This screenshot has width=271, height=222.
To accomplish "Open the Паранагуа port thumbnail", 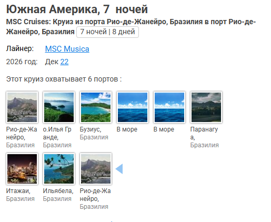I will click(x=206, y=107).
